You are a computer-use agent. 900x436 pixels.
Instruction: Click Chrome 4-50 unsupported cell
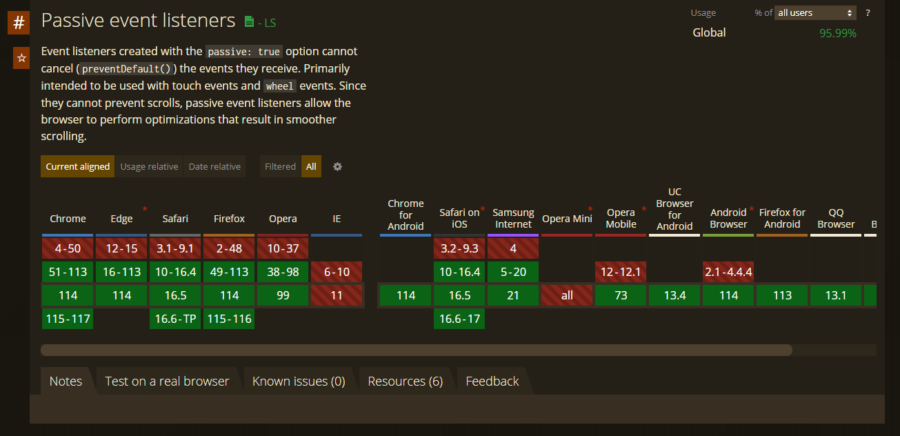tap(68, 248)
